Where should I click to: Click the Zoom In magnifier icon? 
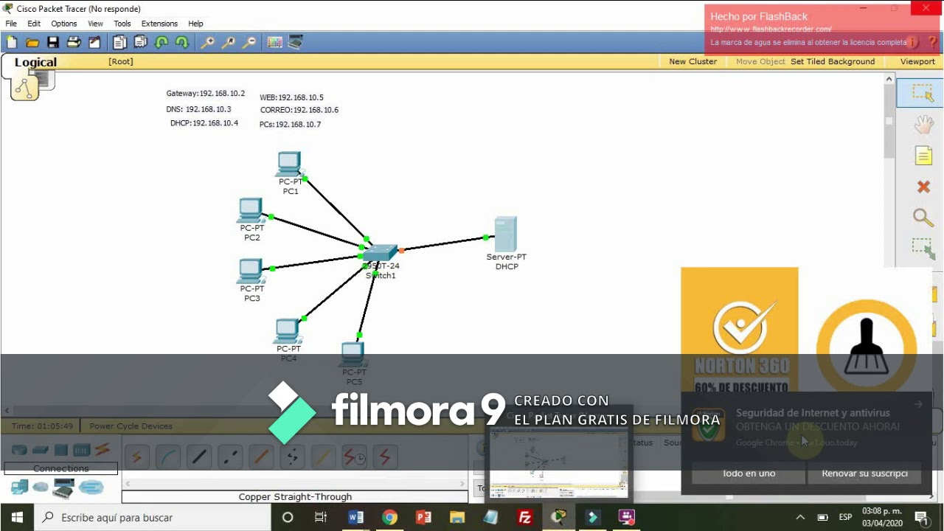click(x=208, y=43)
